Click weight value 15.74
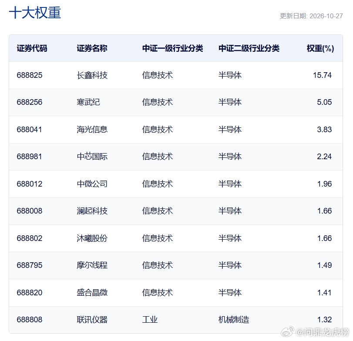 pyautogui.click(x=322, y=75)
